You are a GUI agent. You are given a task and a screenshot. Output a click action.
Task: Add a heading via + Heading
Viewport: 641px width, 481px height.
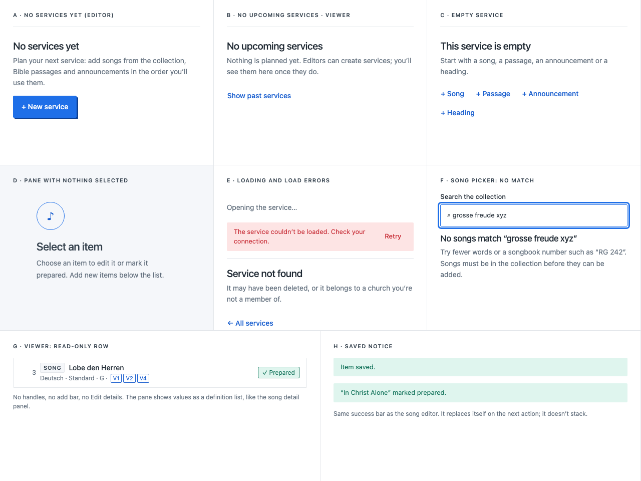(x=457, y=113)
